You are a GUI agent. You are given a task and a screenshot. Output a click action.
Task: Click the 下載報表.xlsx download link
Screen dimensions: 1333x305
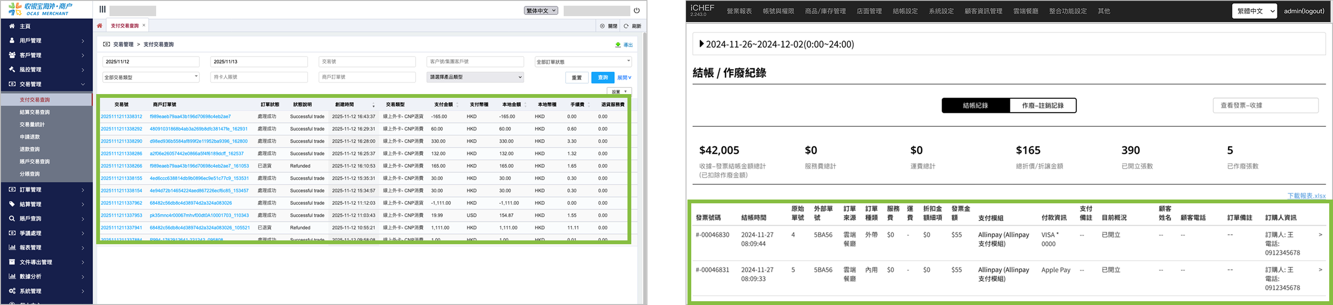(x=1306, y=196)
